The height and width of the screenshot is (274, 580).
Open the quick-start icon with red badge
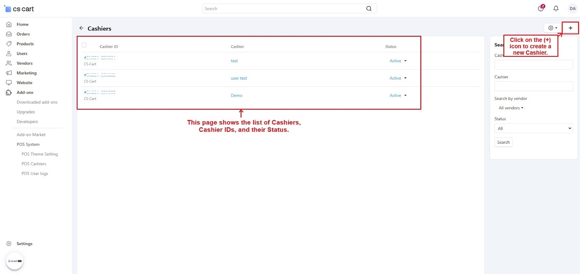[541, 8]
